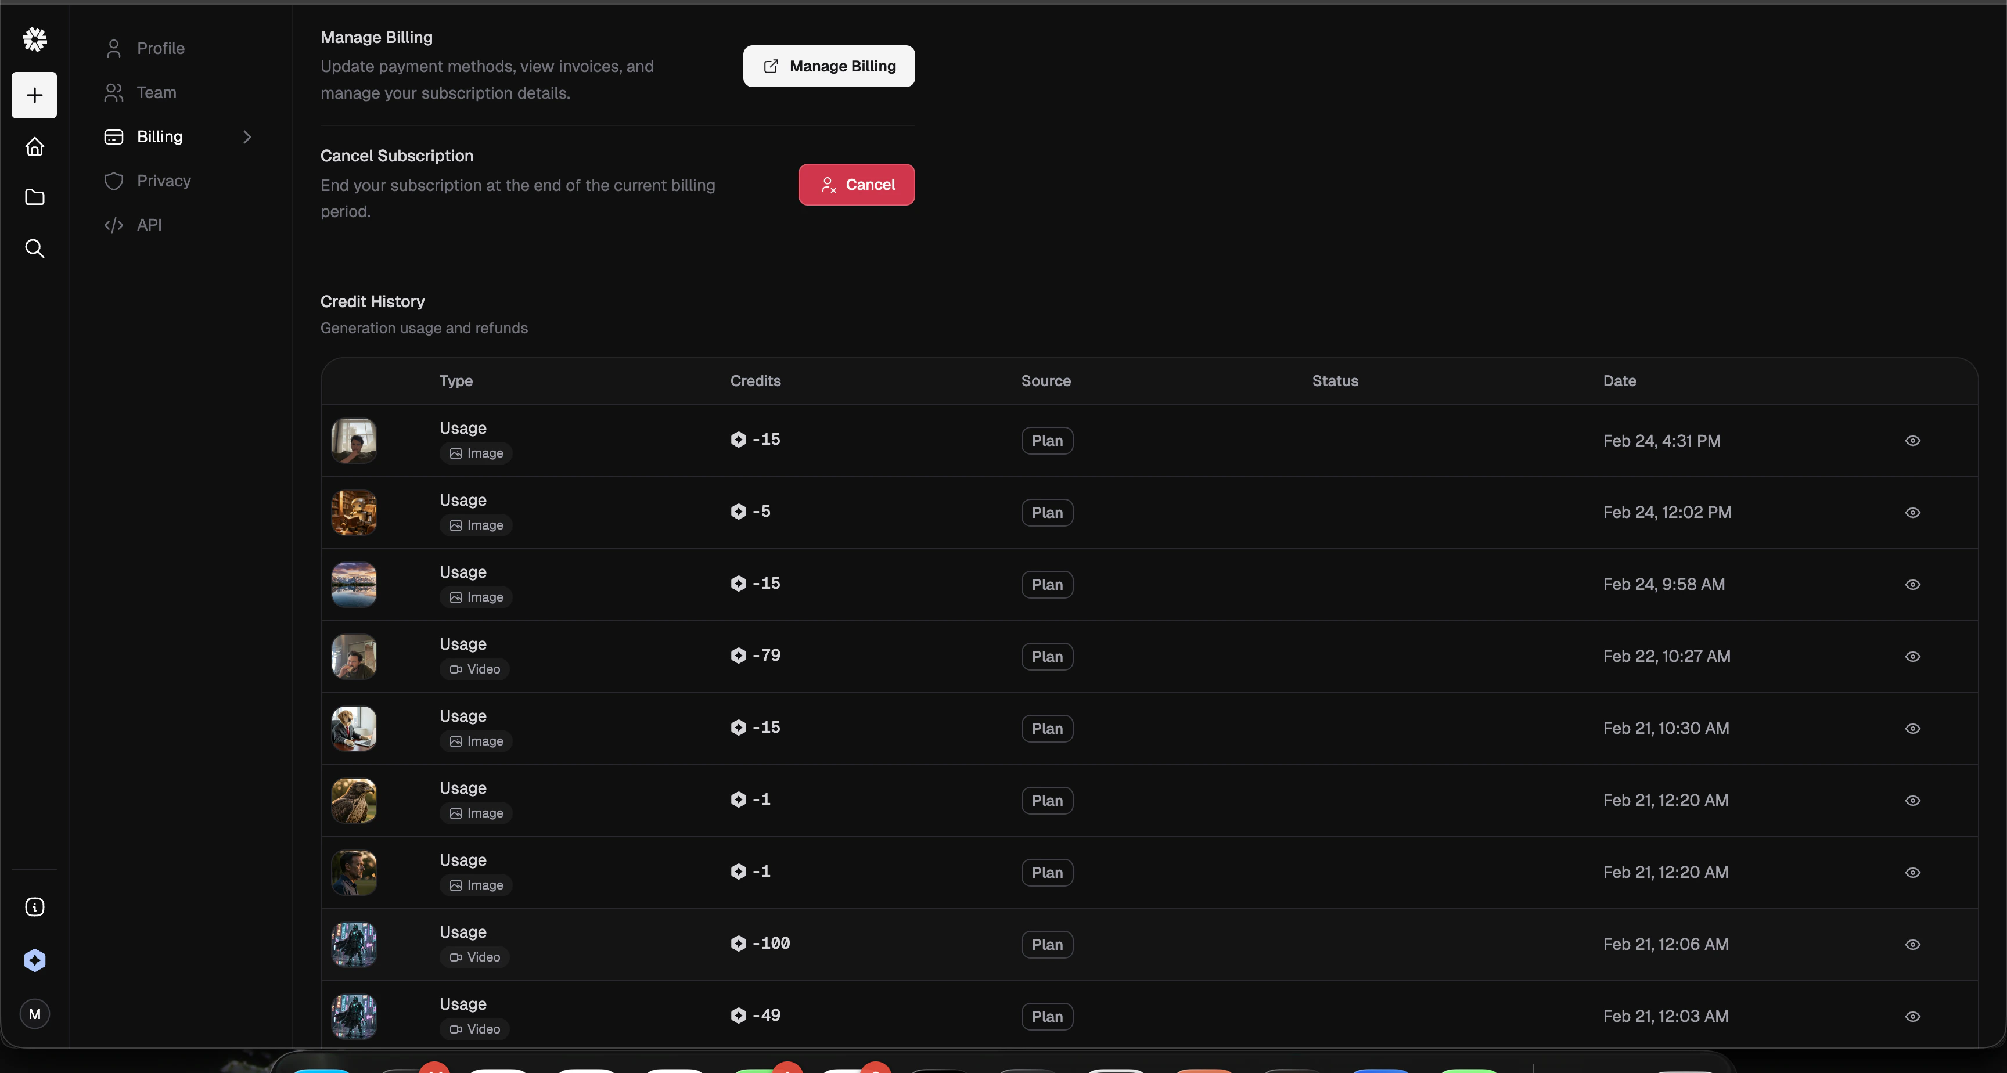2007x1073 pixels.
Task: Expand the Billing chevron arrow
Action: (247, 137)
